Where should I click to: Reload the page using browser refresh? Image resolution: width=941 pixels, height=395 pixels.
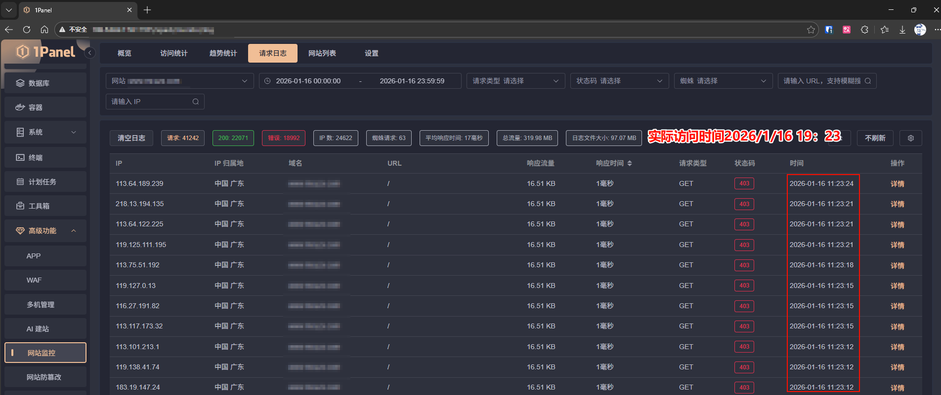pyautogui.click(x=27, y=30)
